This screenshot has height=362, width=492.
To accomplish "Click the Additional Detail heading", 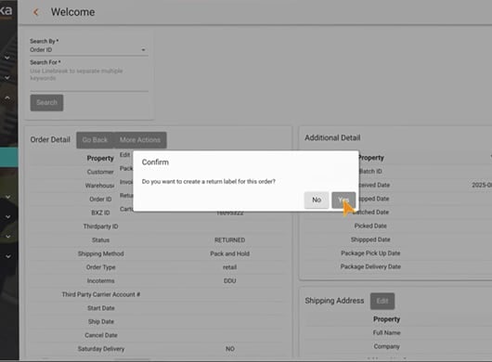I will pos(332,137).
